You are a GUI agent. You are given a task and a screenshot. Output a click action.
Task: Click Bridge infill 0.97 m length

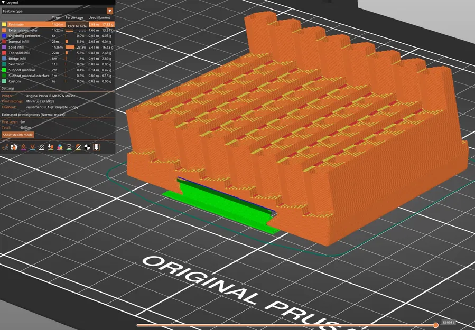tap(94, 59)
